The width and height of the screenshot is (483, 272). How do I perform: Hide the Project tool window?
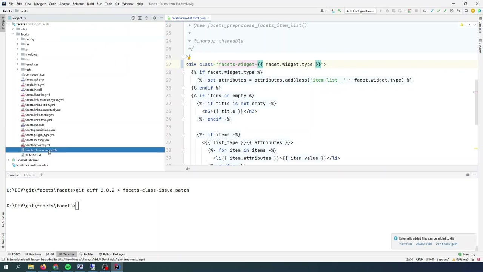[161, 18]
